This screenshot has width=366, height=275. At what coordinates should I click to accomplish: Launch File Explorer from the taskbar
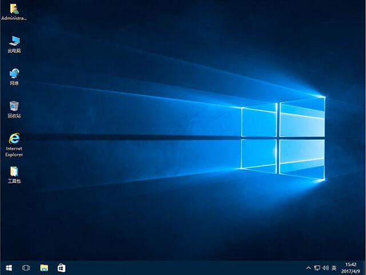click(44, 268)
